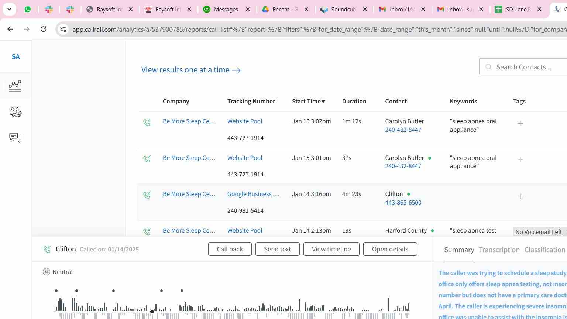Screen dimensions: 567x319
Task: Open Analytics sidebar chart icon
Action: point(15,86)
